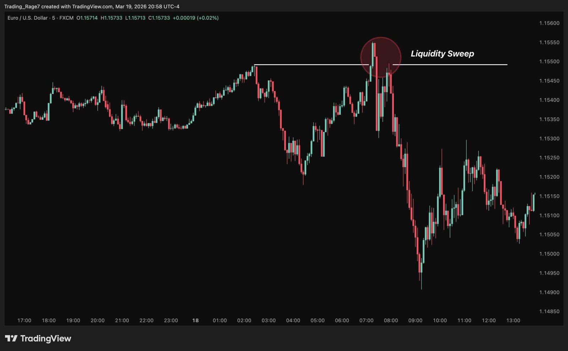Open the TradingView wordmark link
The height and width of the screenshot is (351, 568).
tap(45, 339)
